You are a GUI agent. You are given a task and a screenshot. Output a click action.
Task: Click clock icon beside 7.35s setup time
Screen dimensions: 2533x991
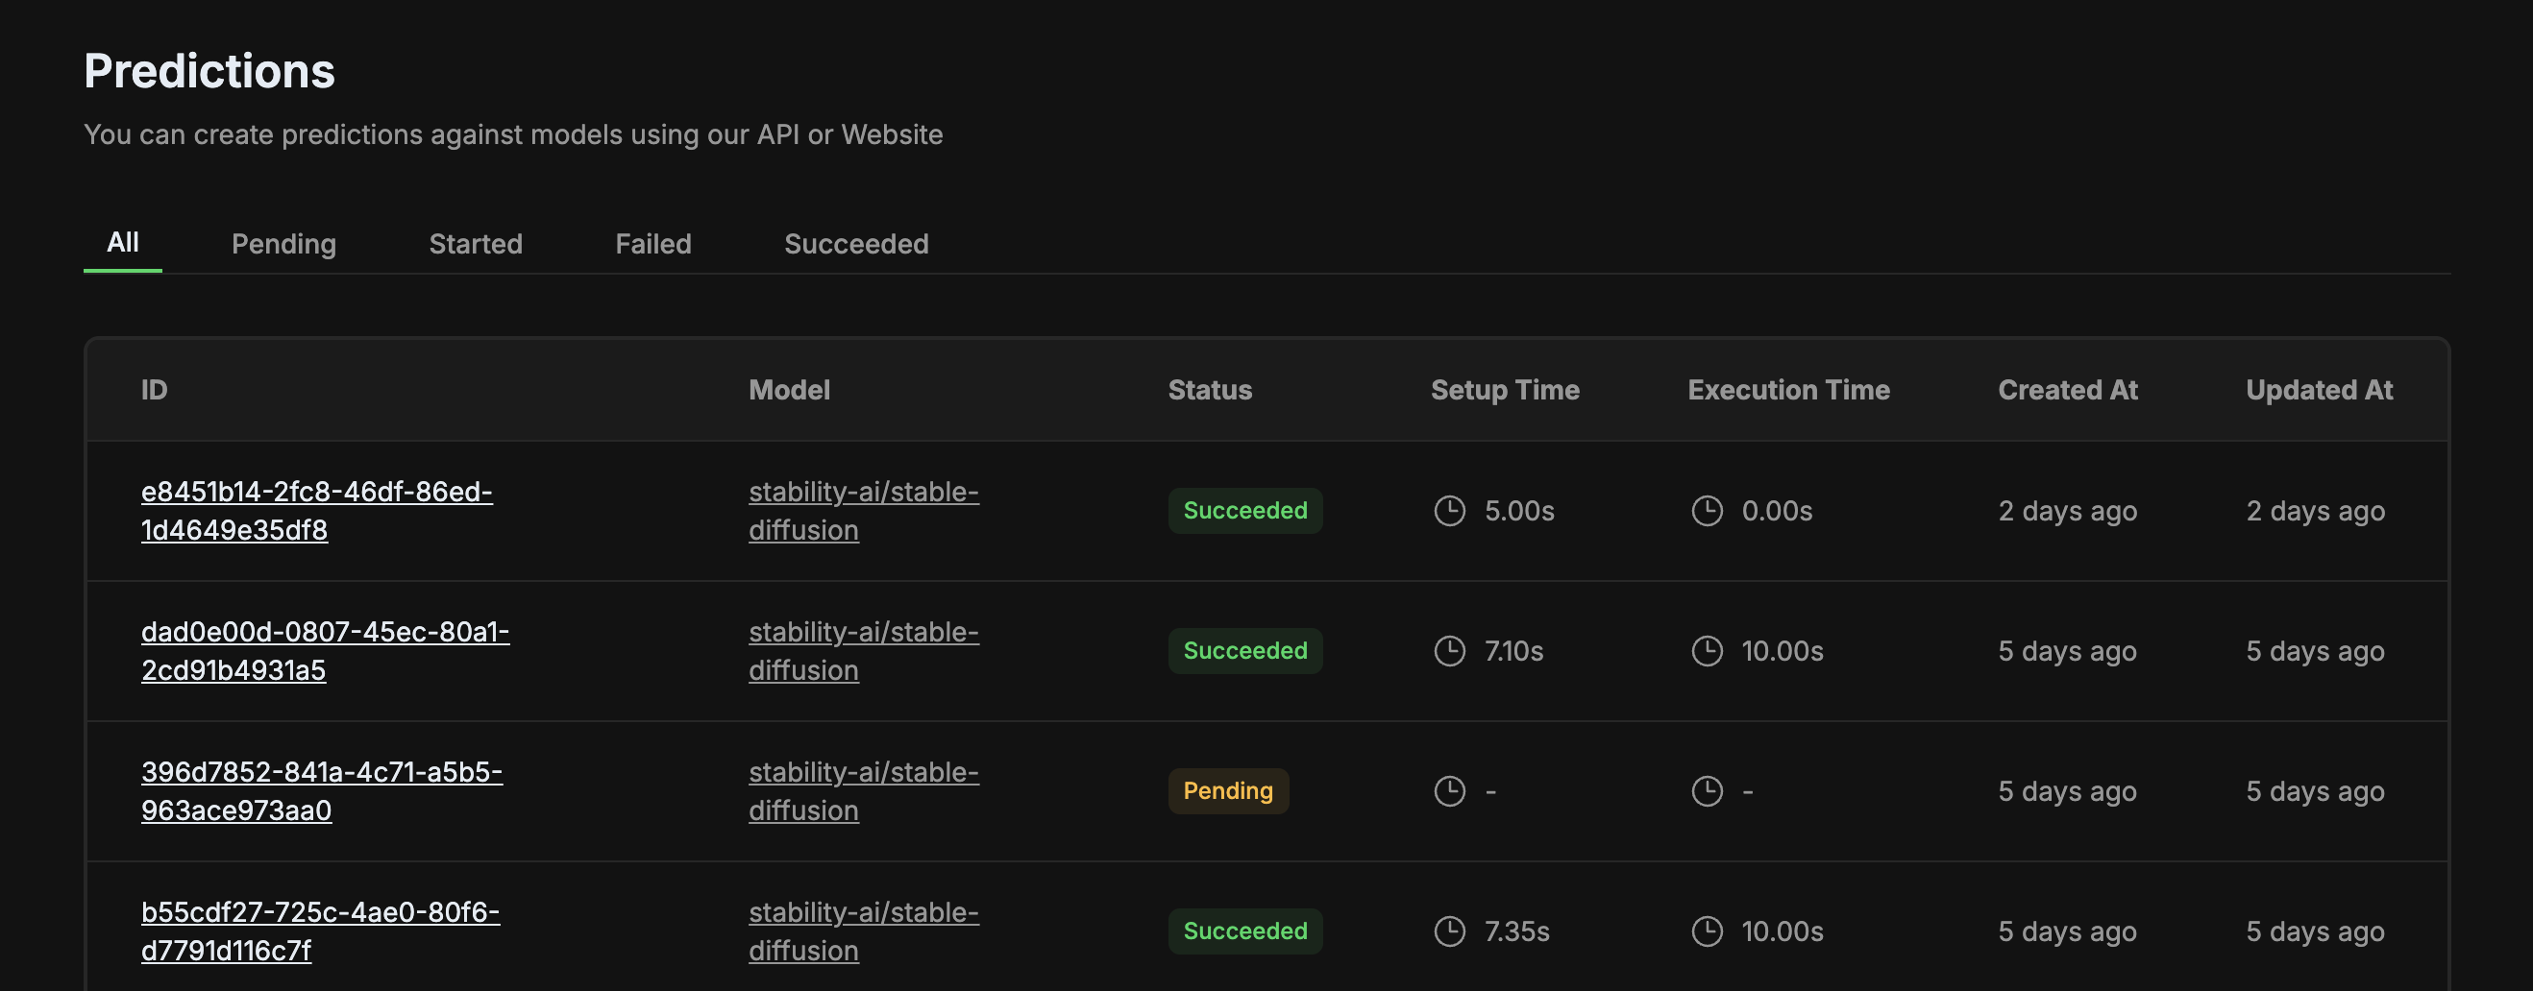click(x=1449, y=931)
